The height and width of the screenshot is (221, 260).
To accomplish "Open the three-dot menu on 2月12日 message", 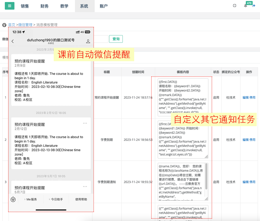I will click(x=85, y=123).
